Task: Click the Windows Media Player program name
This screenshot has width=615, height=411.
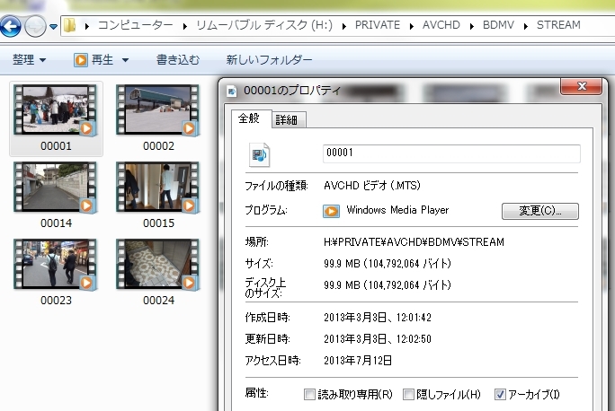Action: tap(397, 210)
